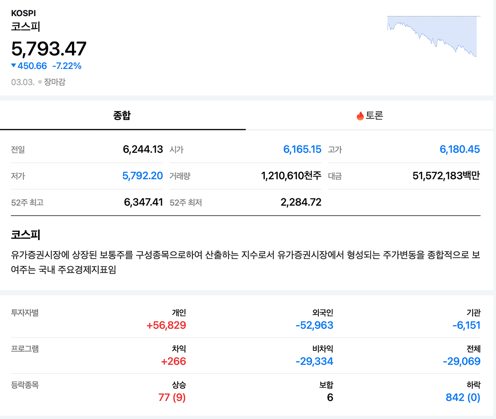Click the 고가 high price 6,180.45
The image size is (496, 419).
(x=460, y=150)
